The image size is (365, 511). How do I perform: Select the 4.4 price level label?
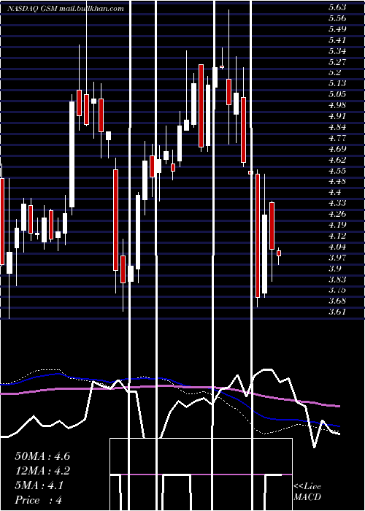[334, 192]
